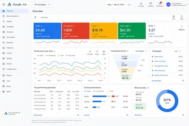Click the Google Ads logo
189x126 pixels.
17,4
